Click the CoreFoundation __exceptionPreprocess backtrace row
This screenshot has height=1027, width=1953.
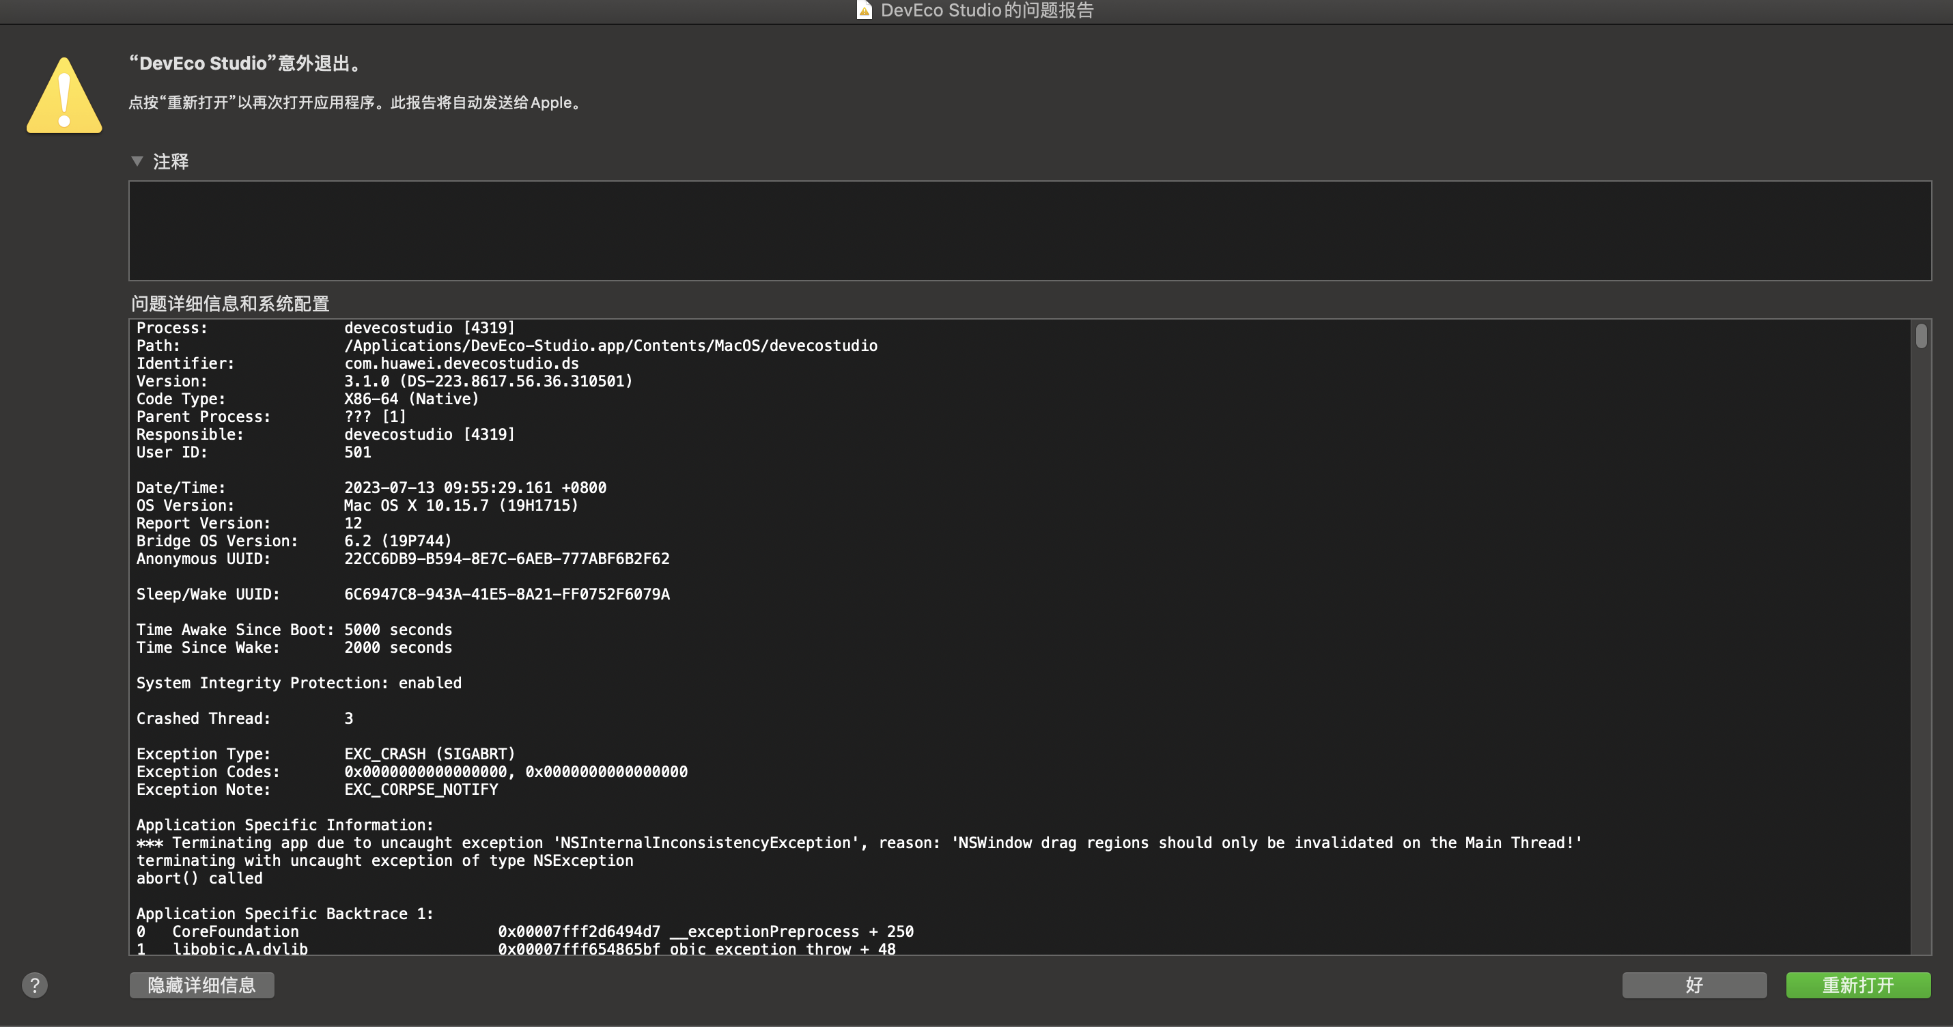tap(524, 931)
